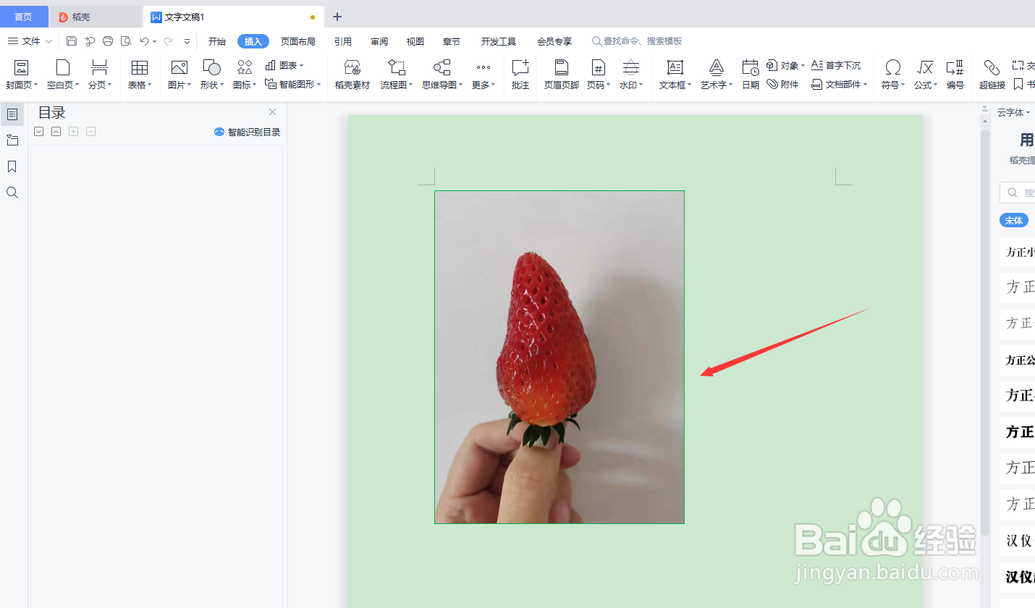Click the table (表格) icon
1035x608 pixels.
point(140,68)
